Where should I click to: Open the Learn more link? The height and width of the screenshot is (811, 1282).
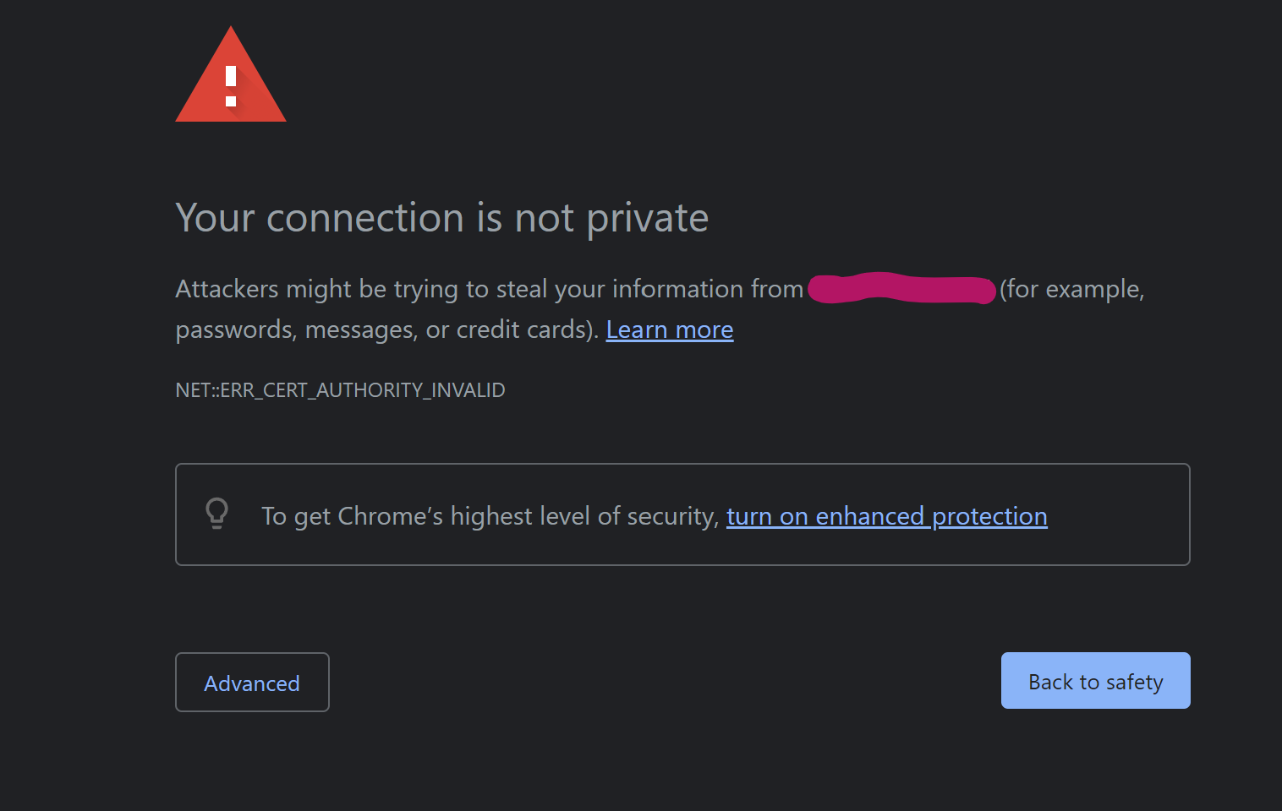coord(669,329)
